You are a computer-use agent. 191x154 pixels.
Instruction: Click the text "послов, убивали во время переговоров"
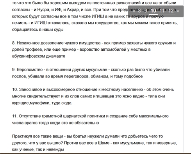pos(50,76)
